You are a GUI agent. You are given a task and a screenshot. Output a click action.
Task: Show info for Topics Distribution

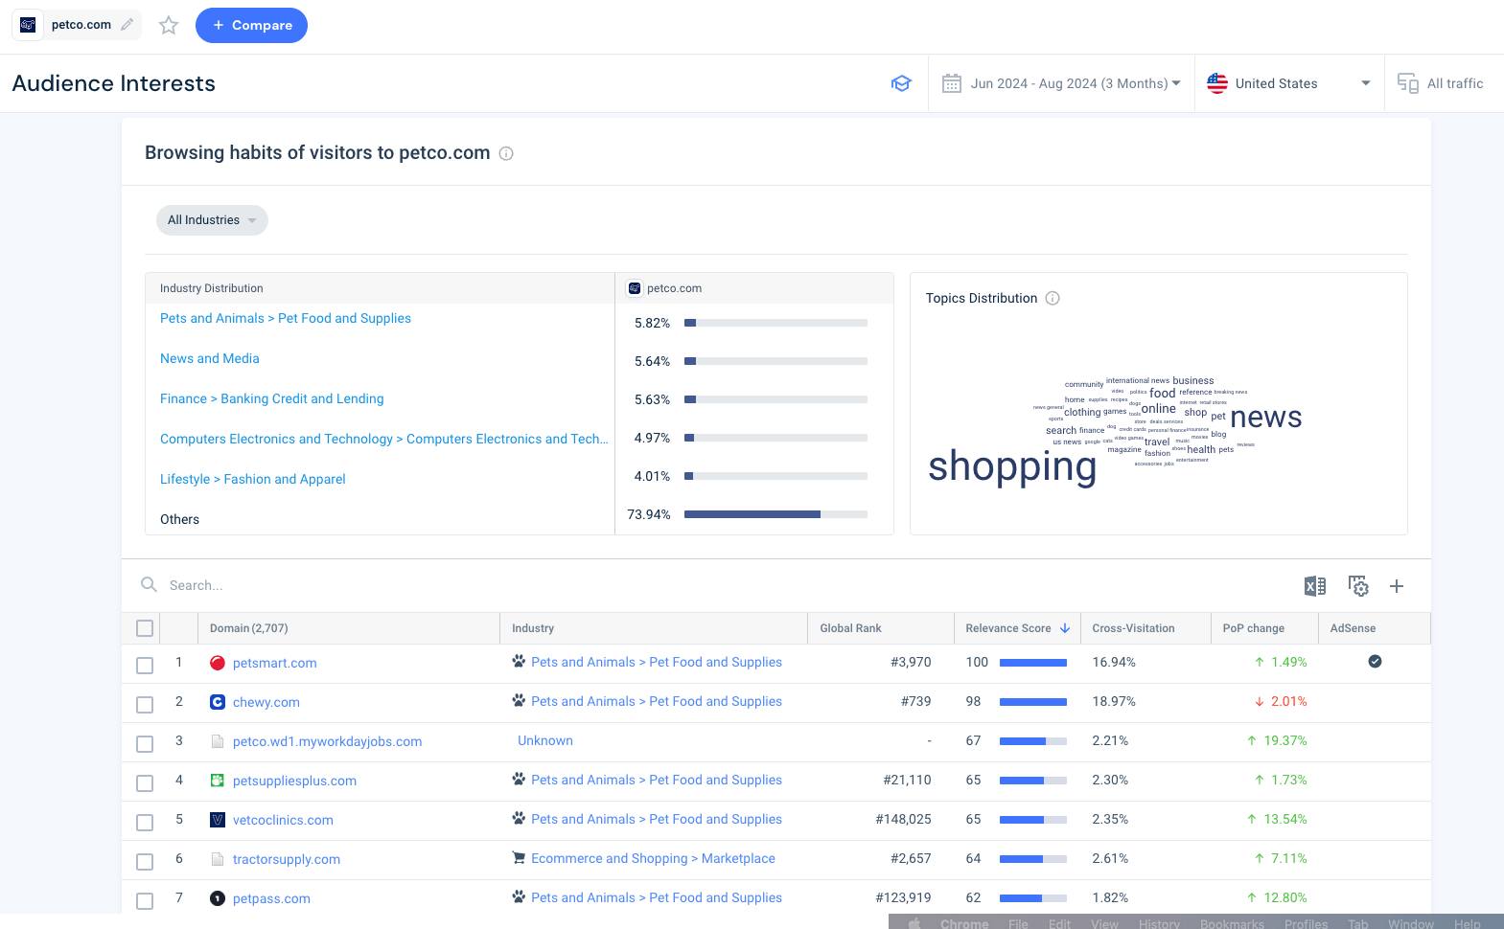[x=1053, y=298]
